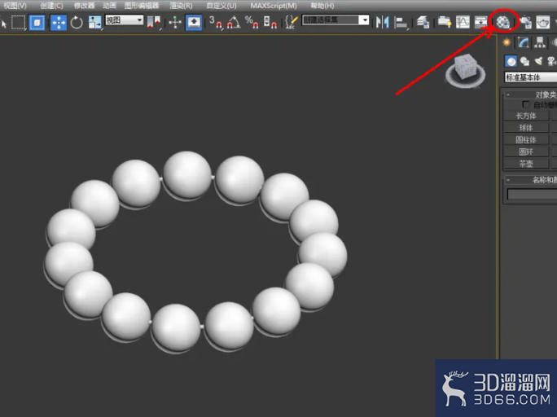The image size is (557, 417).
Task: Click the Use Pivot Point Center icon
Action: (x=154, y=23)
